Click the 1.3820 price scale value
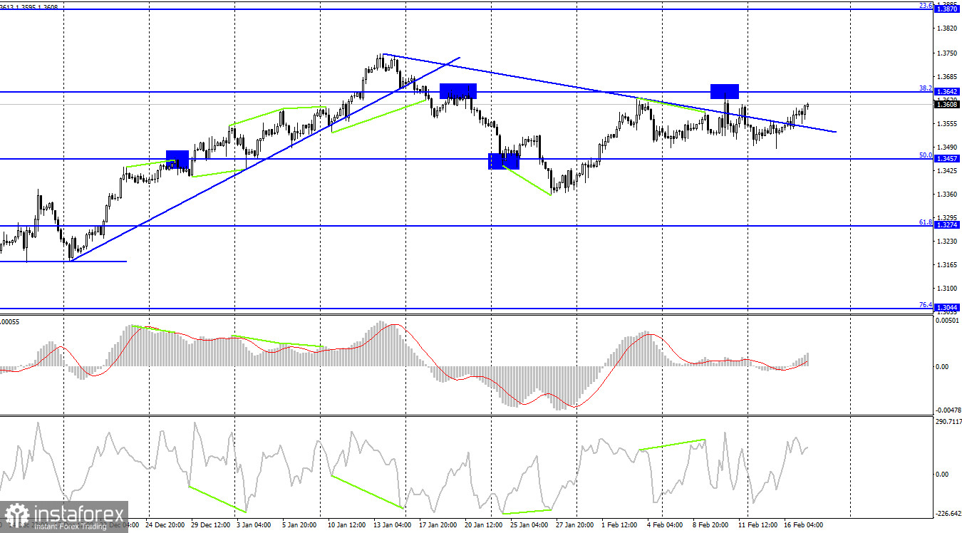Viewport: 962px width, 533px height. [948, 29]
